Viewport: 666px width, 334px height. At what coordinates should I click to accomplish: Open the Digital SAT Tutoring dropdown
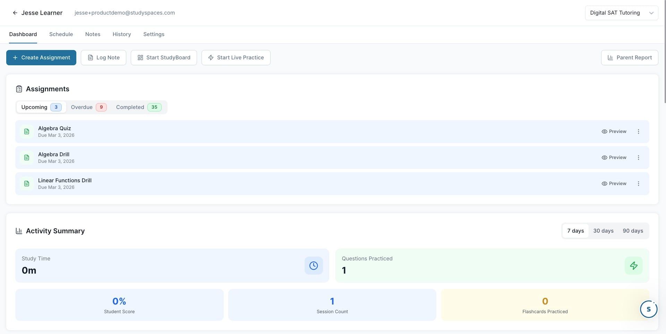click(621, 13)
